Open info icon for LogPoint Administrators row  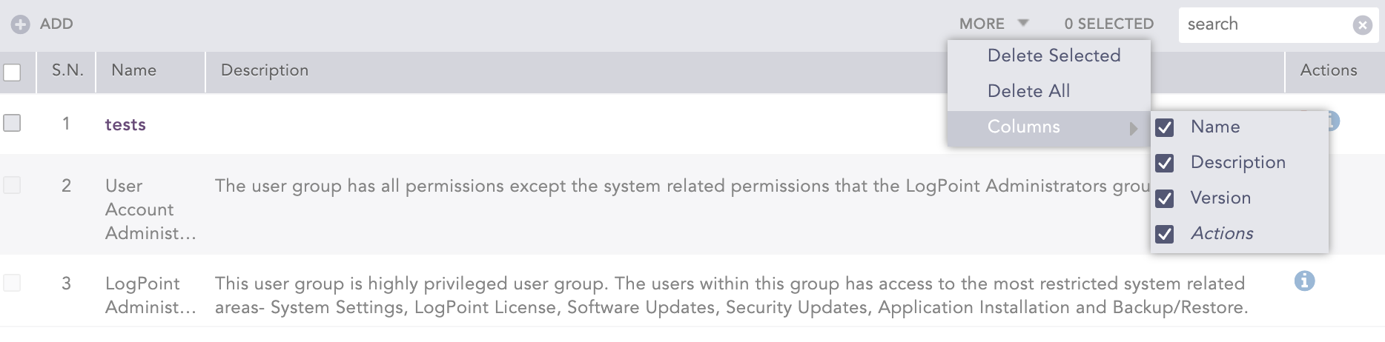(x=1304, y=281)
